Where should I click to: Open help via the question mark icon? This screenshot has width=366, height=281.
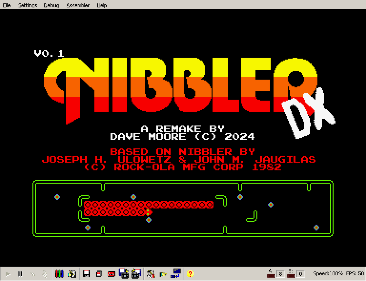[x=190, y=274]
